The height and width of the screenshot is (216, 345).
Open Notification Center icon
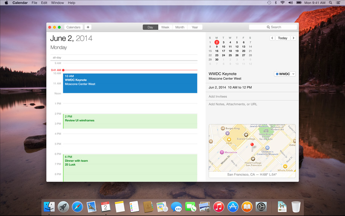[x=338, y=3]
